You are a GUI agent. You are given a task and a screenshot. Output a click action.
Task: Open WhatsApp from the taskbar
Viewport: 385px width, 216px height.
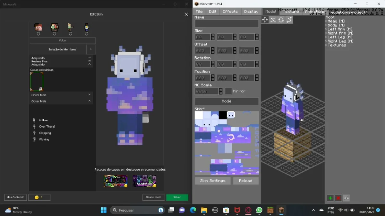[x=259, y=210]
